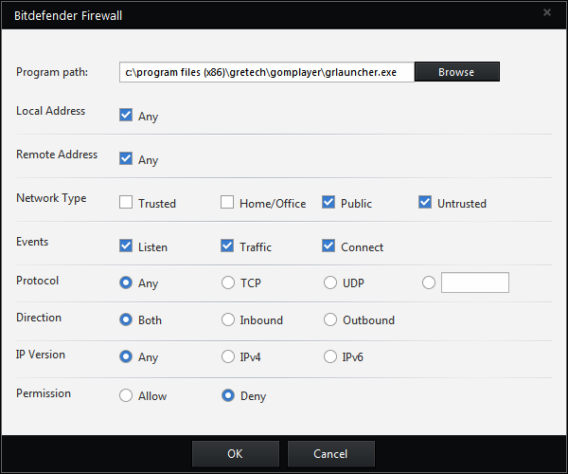Enable the Trusted network type checkbox
The image size is (568, 474).
click(x=126, y=202)
